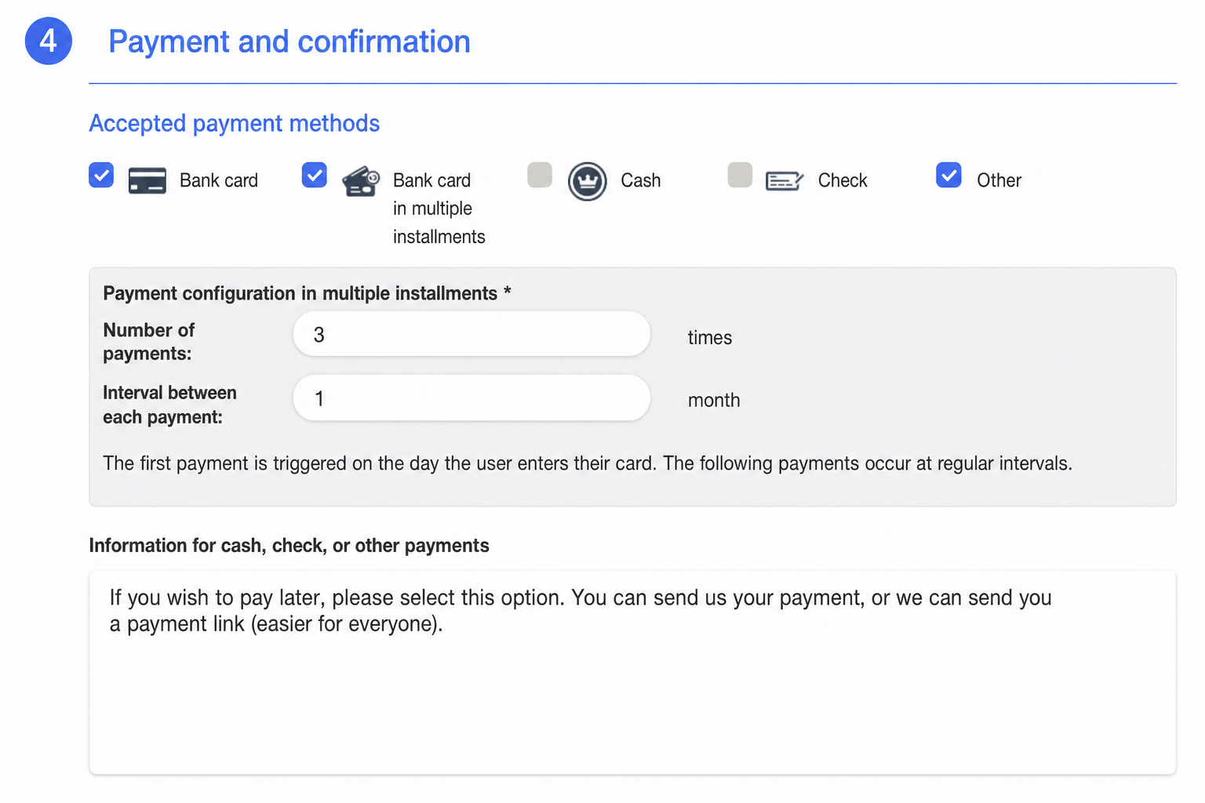Screen dimensions: 1205x803
Task: Click the Check label text
Action: click(x=843, y=180)
